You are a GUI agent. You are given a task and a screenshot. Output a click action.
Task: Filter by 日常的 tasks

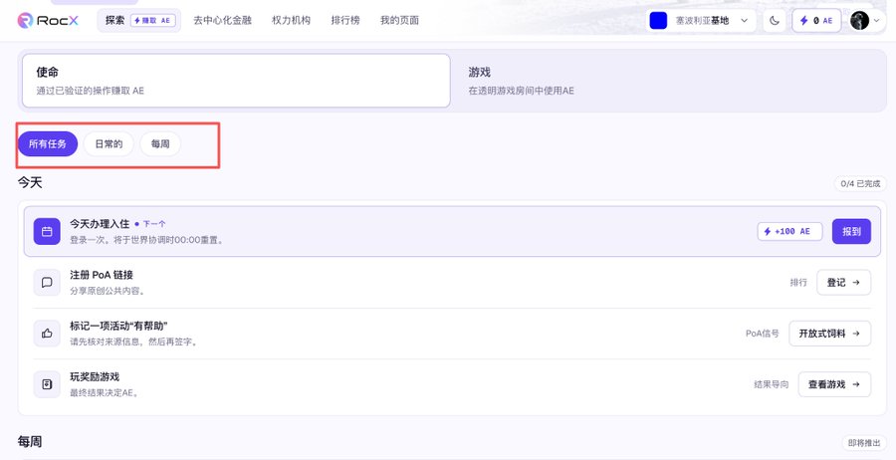[x=109, y=144]
